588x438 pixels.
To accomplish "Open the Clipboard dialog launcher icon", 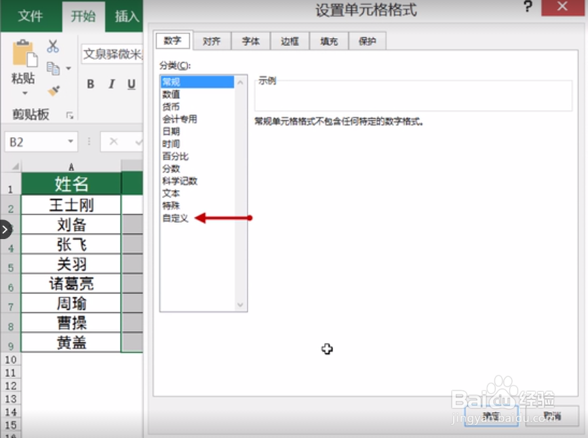I will [71, 115].
